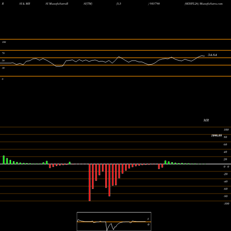This screenshot has width=231, height=231.
Task: Click the 1046.68 value label
Action: coord(217,135)
